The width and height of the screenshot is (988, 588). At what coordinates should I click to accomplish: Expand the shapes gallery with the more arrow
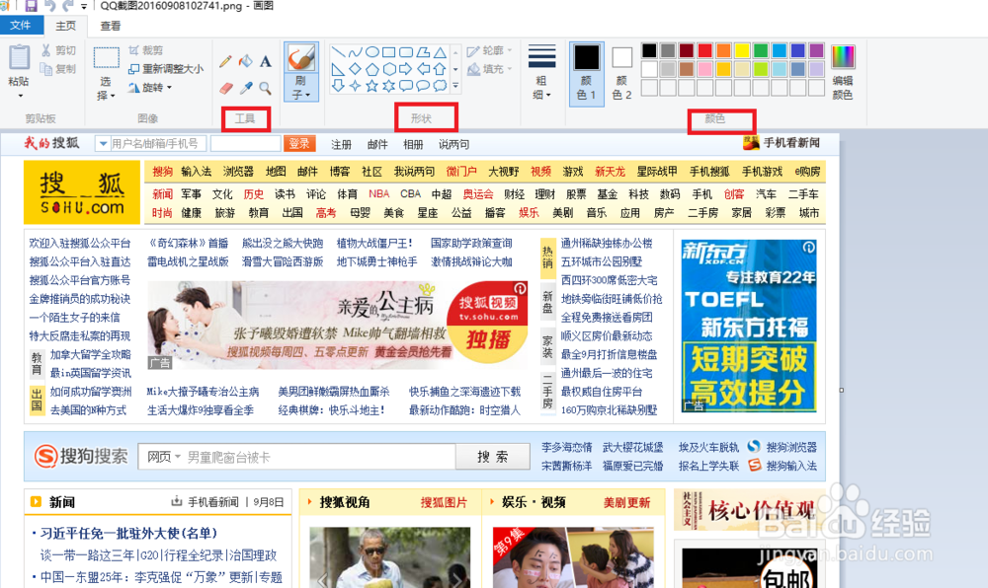click(x=455, y=86)
